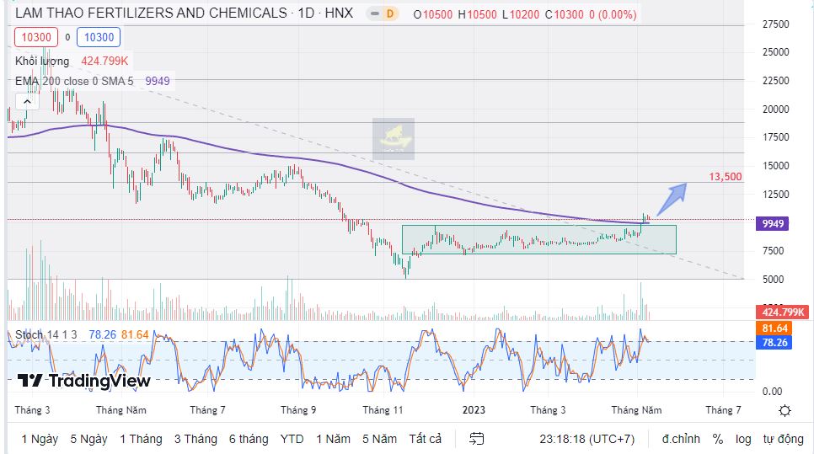This screenshot has width=814, height=454.
Task: Click the blue buy price 10300 button
Action: click(99, 37)
